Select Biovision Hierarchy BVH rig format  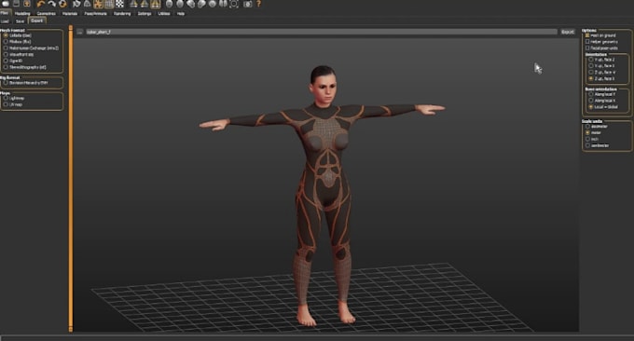[25, 83]
